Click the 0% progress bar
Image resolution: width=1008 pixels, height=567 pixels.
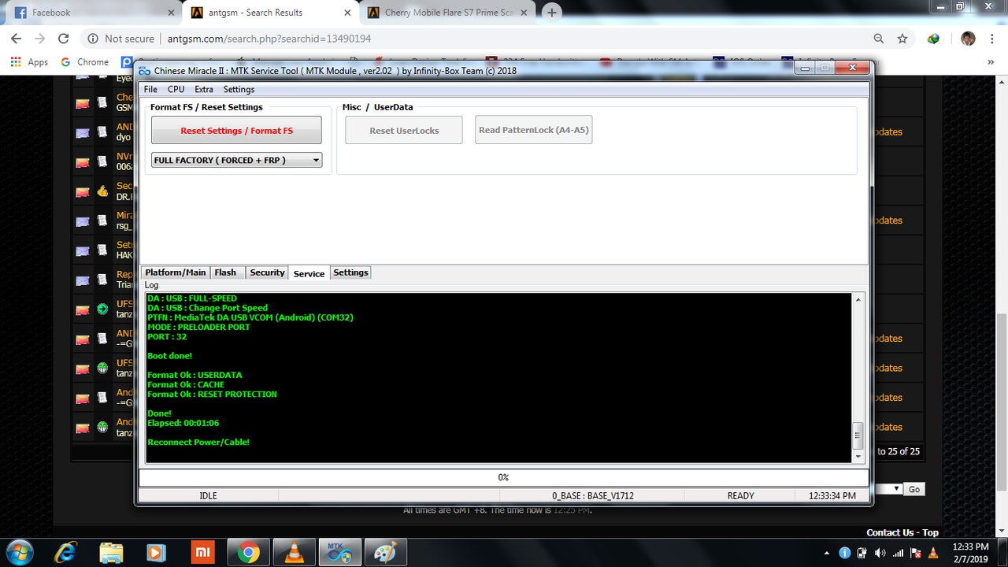point(504,477)
